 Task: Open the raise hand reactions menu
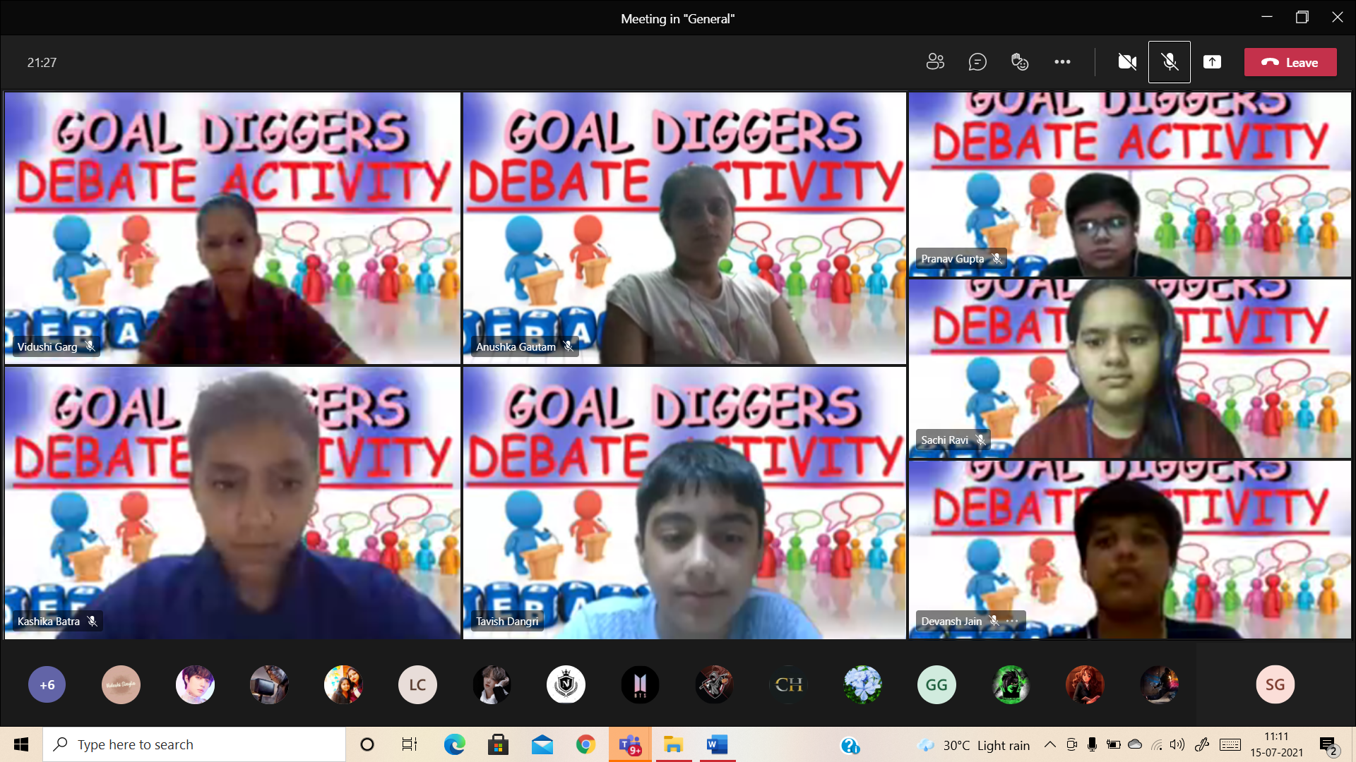click(1020, 62)
